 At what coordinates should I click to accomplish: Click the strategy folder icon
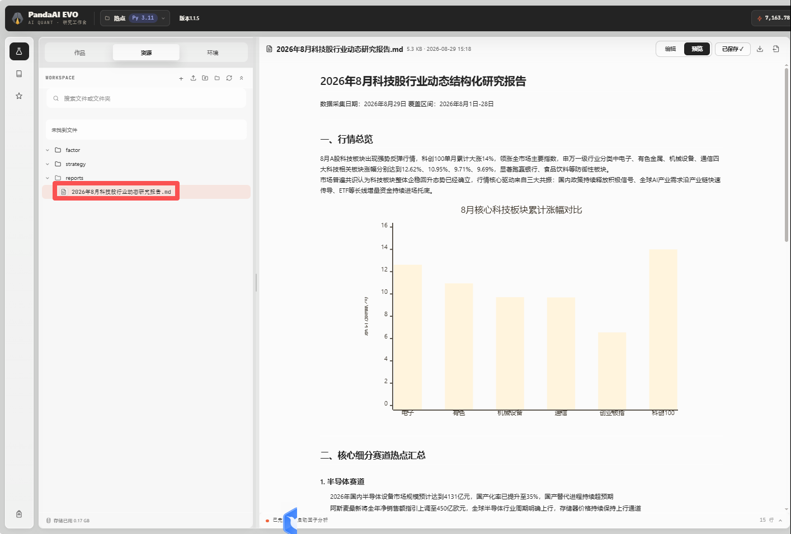click(58, 164)
